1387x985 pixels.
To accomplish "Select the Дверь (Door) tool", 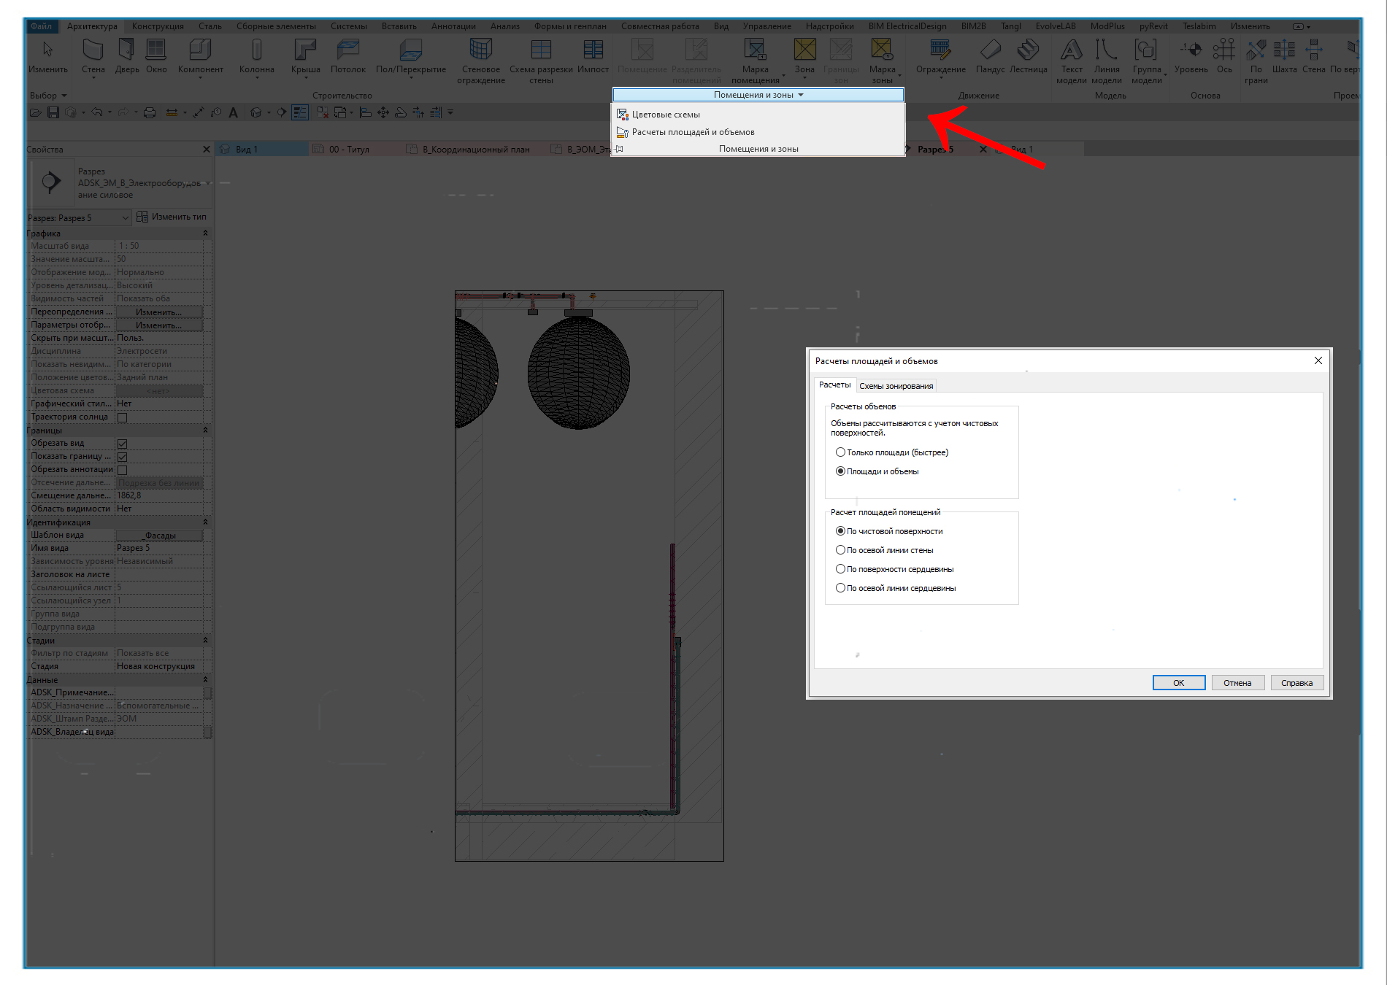I will pyautogui.click(x=126, y=57).
